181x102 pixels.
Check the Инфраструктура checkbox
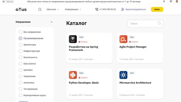(20, 51)
